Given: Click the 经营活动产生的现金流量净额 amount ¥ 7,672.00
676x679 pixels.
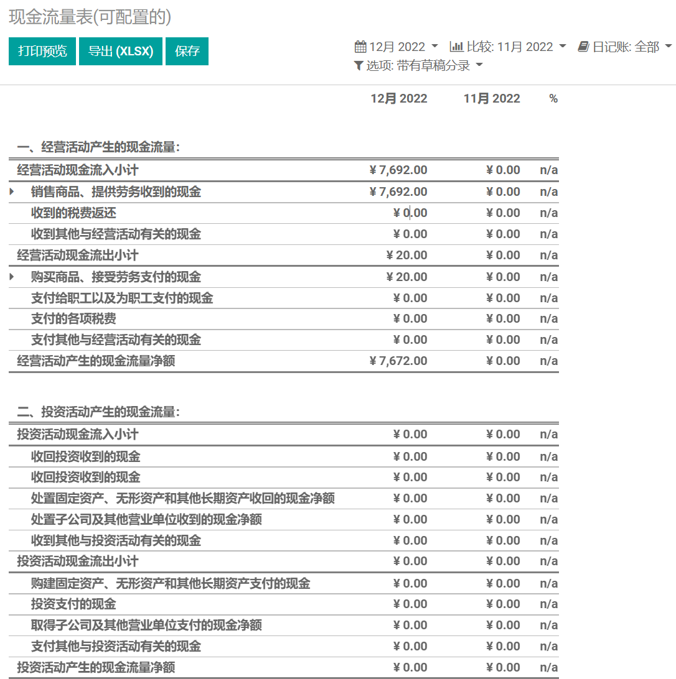Looking at the screenshot, I should pos(398,361).
